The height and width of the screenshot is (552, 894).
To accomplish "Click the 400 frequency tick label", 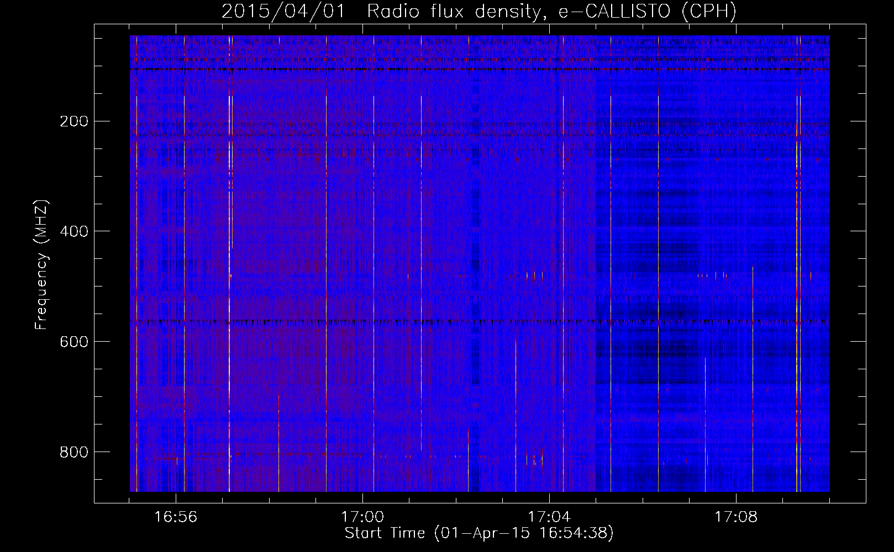I will [x=73, y=232].
